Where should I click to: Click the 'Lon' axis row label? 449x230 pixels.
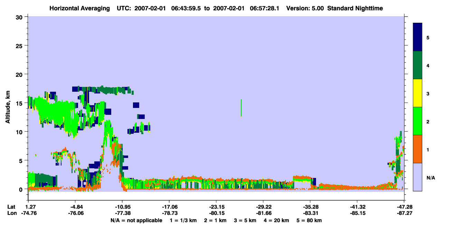pos(11,213)
